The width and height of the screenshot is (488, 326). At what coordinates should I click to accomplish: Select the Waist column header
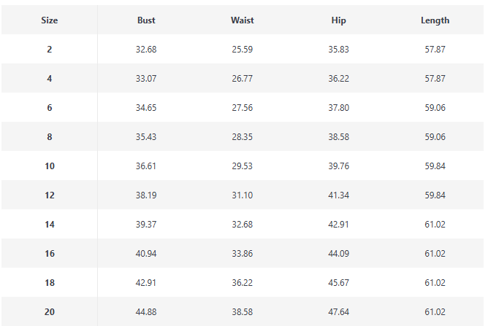click(243, 20)
